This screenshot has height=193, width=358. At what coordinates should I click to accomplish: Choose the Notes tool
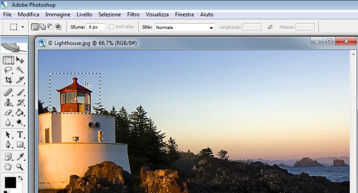click(8, 157)
